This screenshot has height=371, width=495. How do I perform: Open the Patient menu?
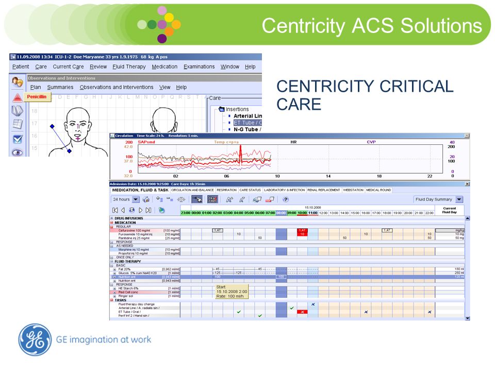[21, 67]
